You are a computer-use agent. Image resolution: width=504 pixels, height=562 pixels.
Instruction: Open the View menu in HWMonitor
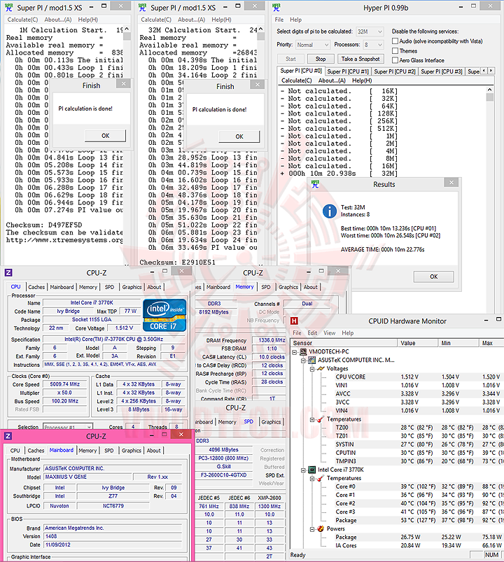pyautogui.click(x=330, y=333)
